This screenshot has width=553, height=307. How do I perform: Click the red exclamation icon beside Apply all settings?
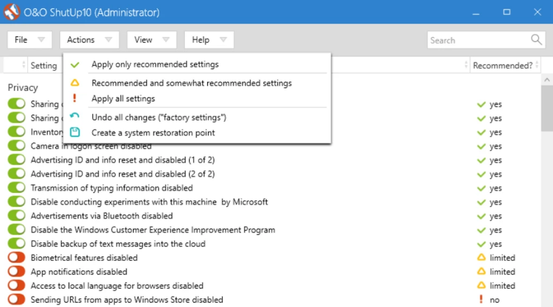coord(74,98)
